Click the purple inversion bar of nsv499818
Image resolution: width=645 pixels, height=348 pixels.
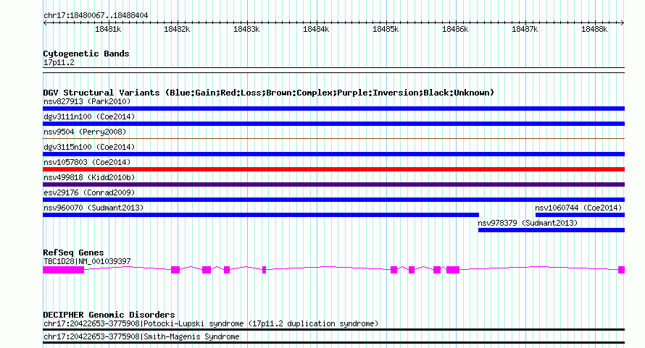[x=333, y=184]
